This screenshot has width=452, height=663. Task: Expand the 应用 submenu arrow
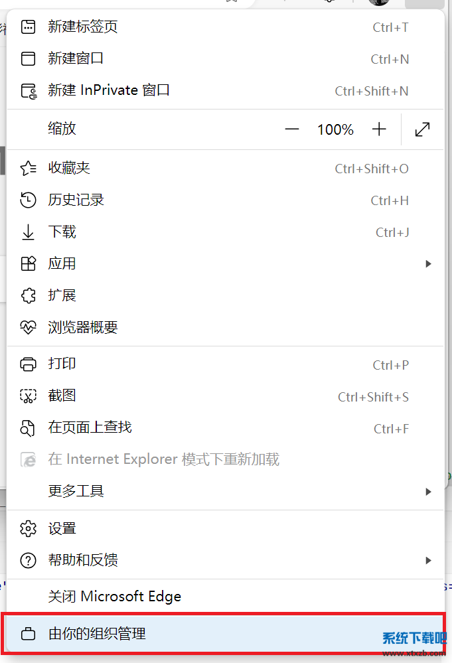(428, 264)
